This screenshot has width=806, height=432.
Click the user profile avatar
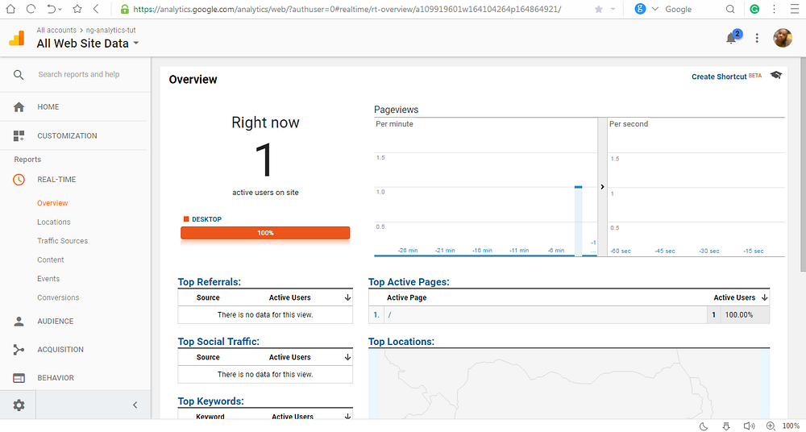coord(783,38)
